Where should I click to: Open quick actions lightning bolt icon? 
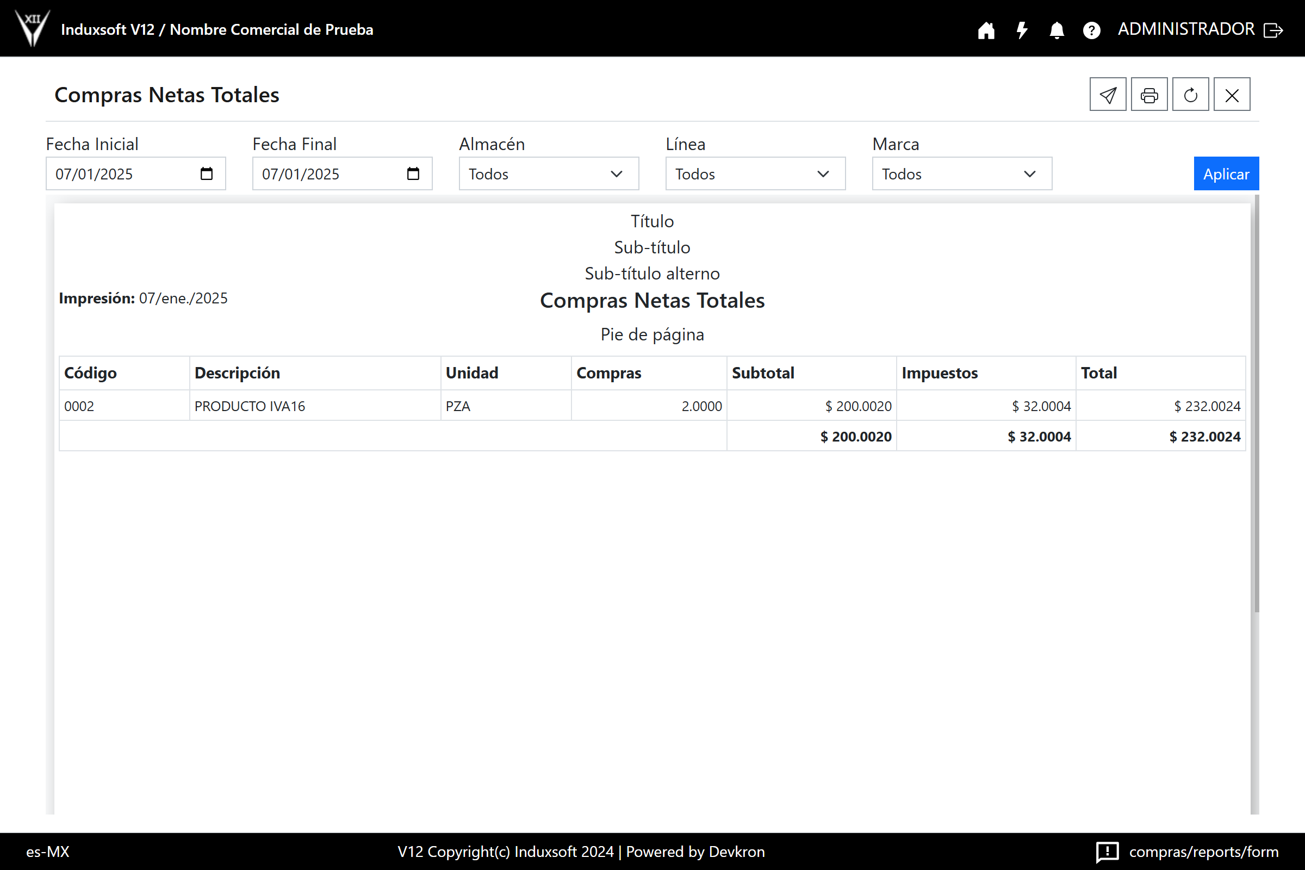(x=1022, y=30)
